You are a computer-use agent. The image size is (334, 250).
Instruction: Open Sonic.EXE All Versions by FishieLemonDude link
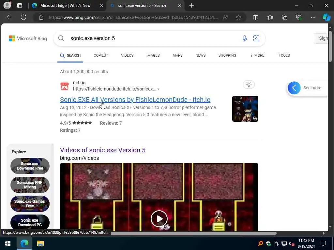[135, 100]
